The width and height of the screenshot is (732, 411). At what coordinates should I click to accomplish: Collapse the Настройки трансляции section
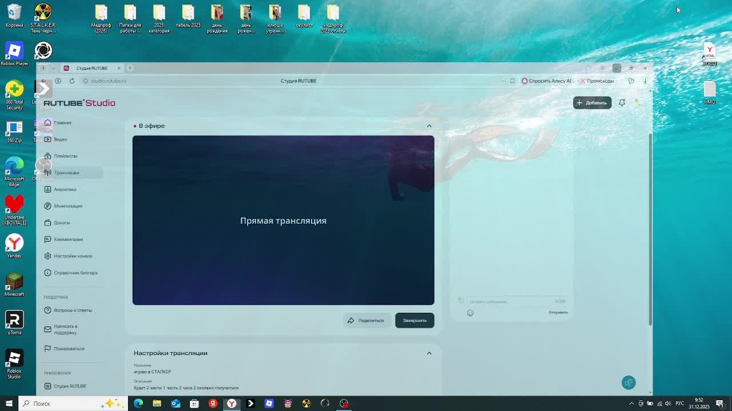tap(429, 353)
